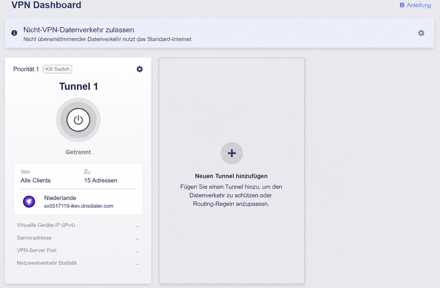
Task: Click the 15 Adressen value
Action: click(x=101, y=180)
